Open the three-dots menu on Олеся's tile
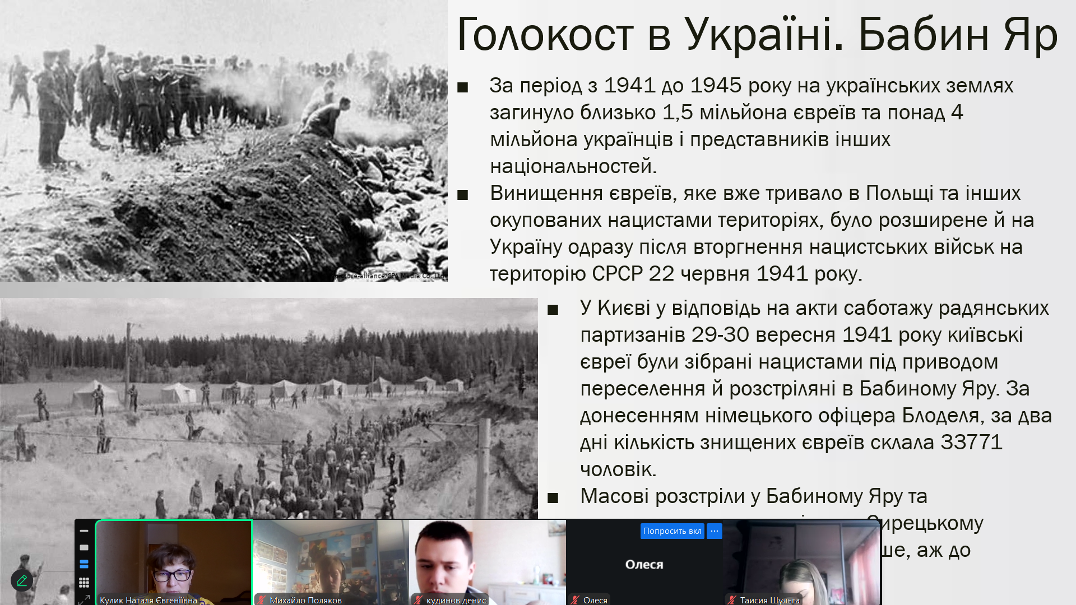Viewport: 1076px width, 605px height. tap(715, 531)
